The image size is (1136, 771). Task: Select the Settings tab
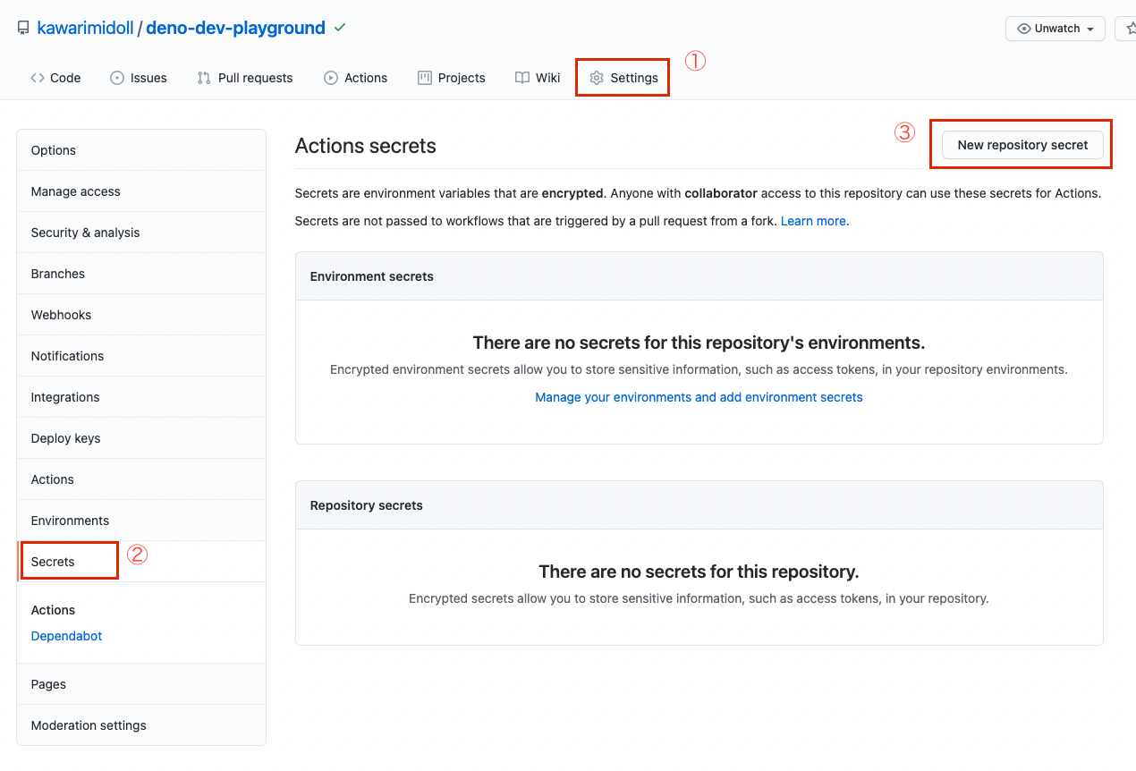coord(623,78)
